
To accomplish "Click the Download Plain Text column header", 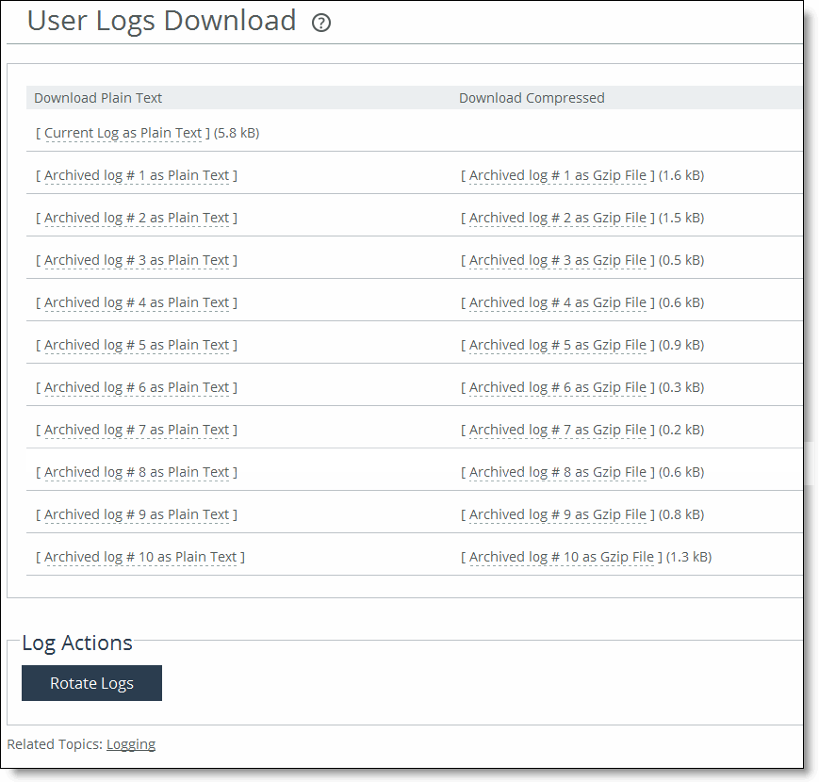I will (98, 98).
